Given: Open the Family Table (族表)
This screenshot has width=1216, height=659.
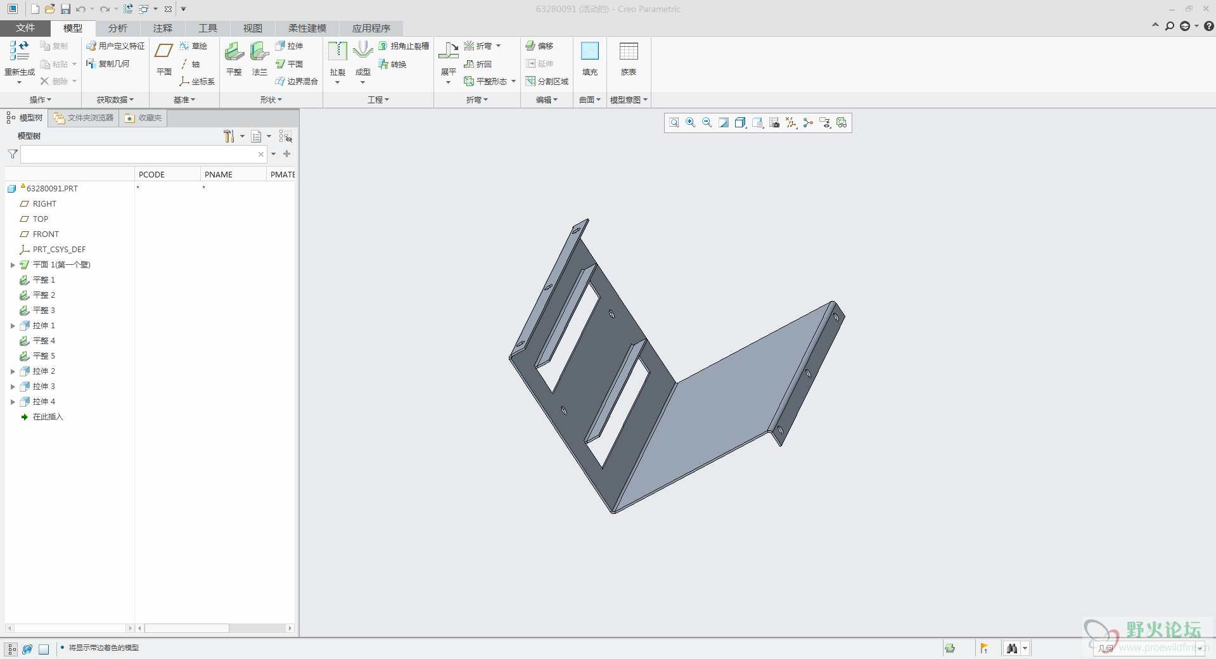Looking at the screenshot, I should point(629,58).
